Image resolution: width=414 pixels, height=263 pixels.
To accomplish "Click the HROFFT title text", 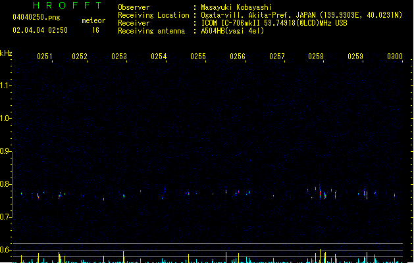I will click(x=67, y=5).
